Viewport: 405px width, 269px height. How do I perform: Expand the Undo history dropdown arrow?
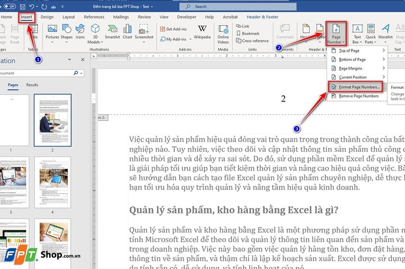[x=37, y=7]
